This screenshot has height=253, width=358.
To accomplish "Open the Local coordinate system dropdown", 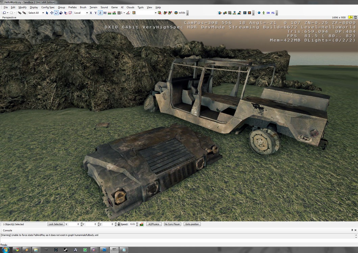I will click(87, 13).
